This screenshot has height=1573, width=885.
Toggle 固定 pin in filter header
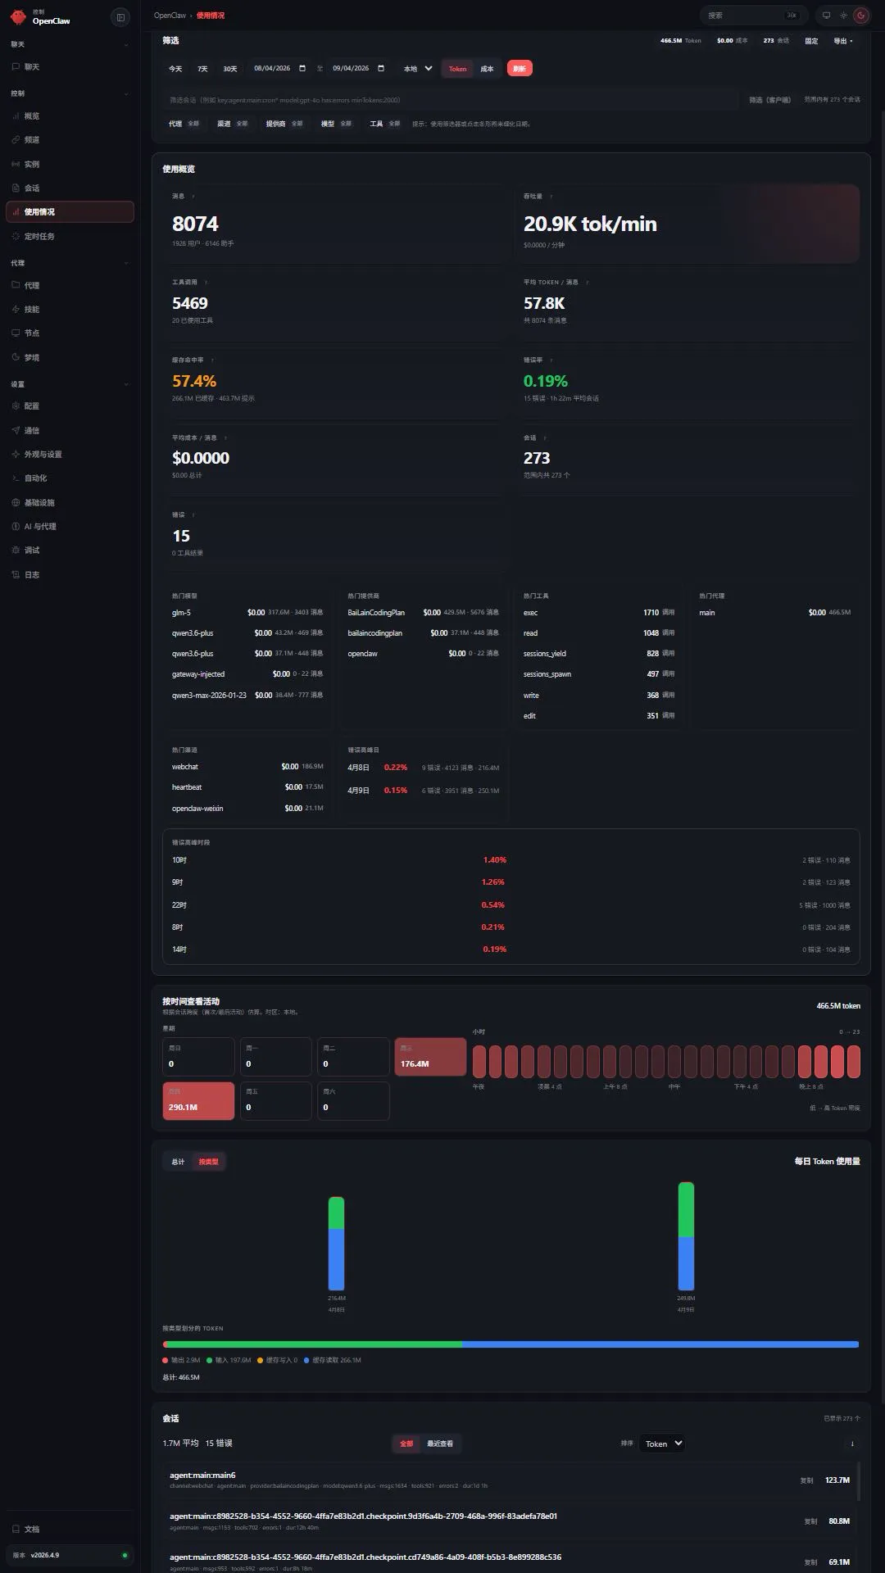tap(811, 41)
